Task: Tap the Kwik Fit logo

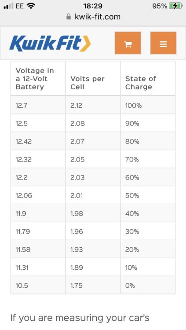Action: 50,44
